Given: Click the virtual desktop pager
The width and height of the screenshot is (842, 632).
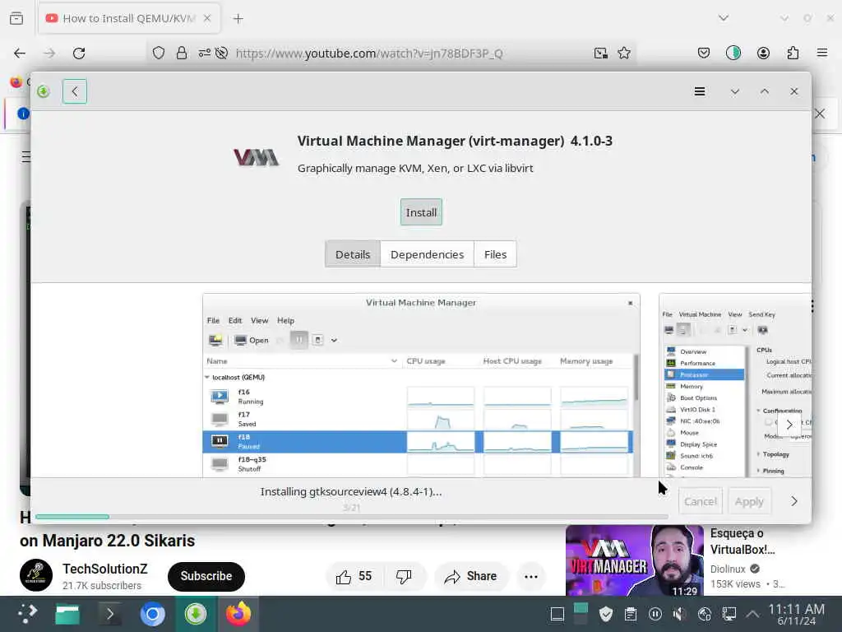Looking at the screenshot, I should (581, 614).
